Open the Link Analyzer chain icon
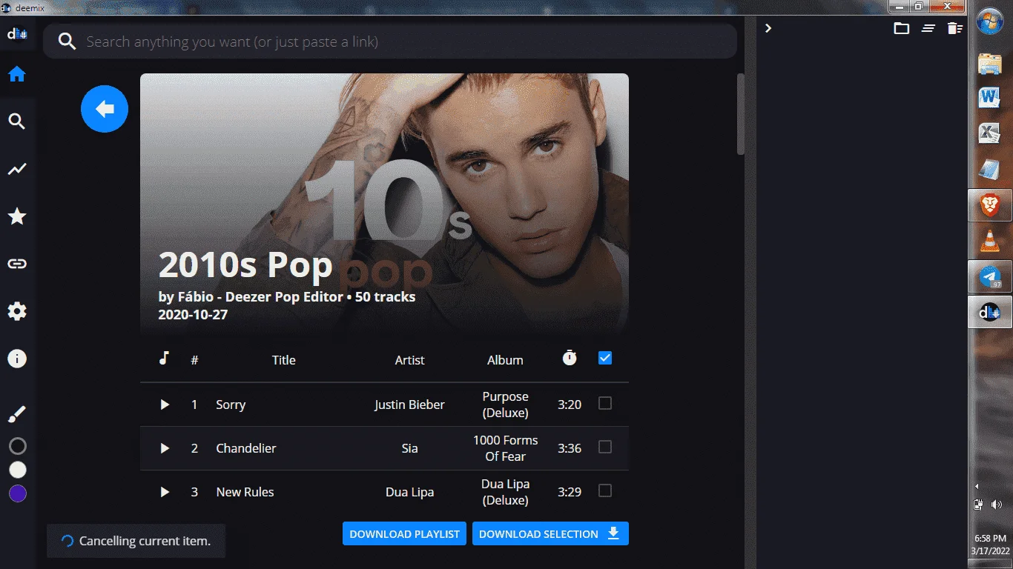The height and width of the screenshot is (569, 1013). 17,264
